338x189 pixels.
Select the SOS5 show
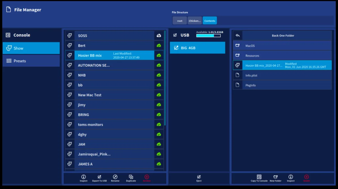[114, 35]
